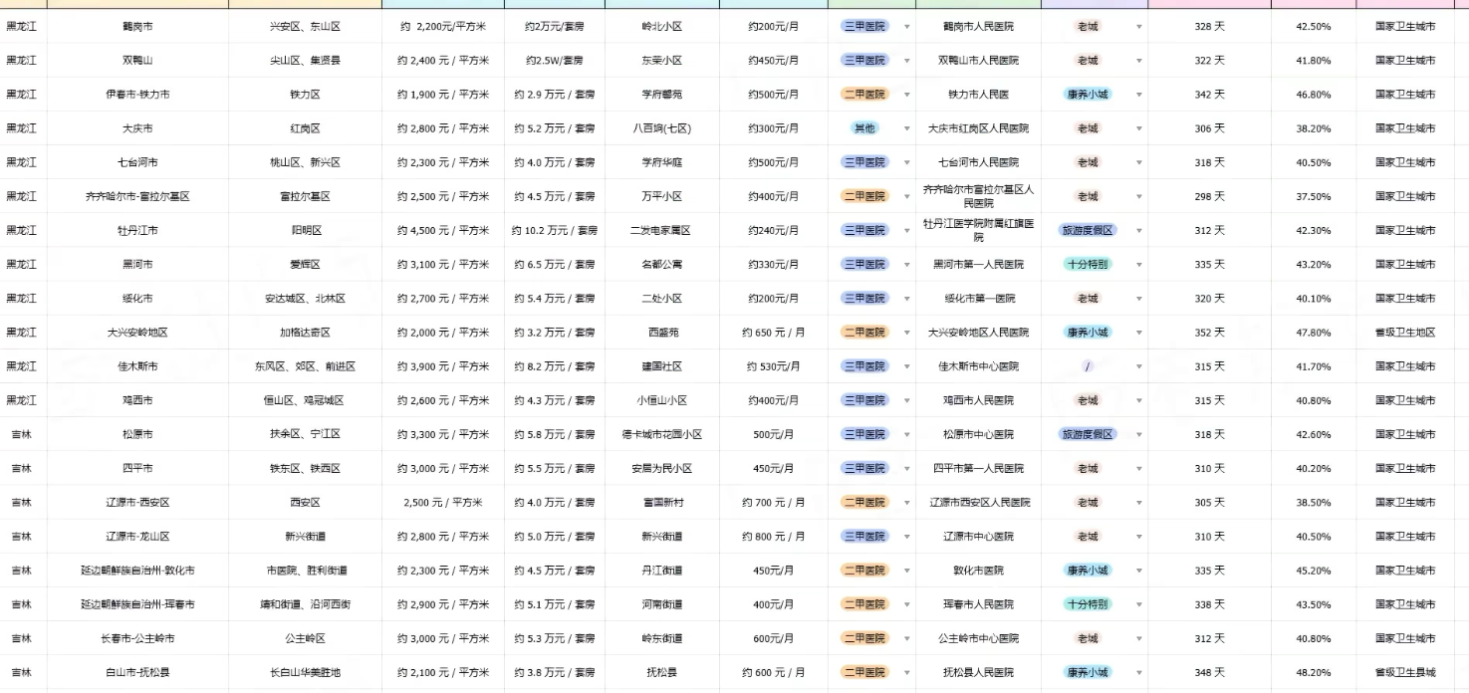Viewport: 1469px width, 693px height.
Task: Open the hospital-level dropdown in the 鹤岗市 row
Action: pos(906,27)
